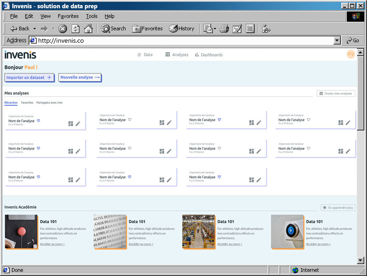Open the Address bar dropdown arrow
The image size is (367, 276).
(337, 40)
